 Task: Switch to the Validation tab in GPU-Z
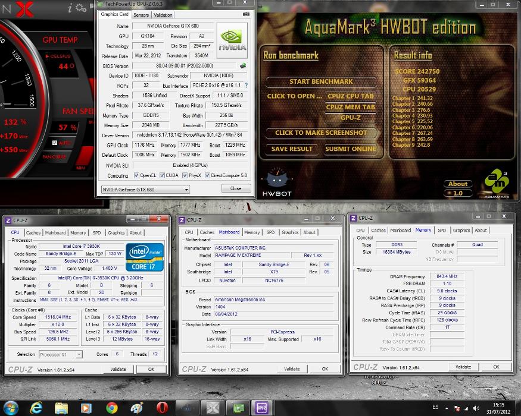click(163, 15)
